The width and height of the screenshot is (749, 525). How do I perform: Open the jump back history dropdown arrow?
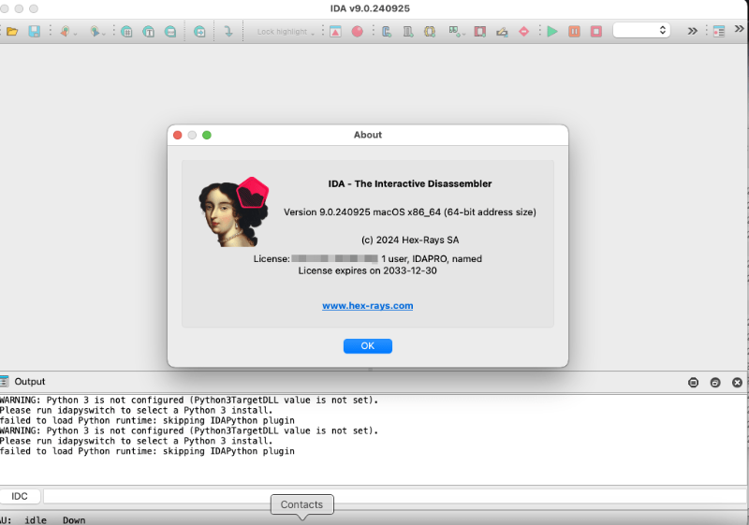[x=75, y=34]
